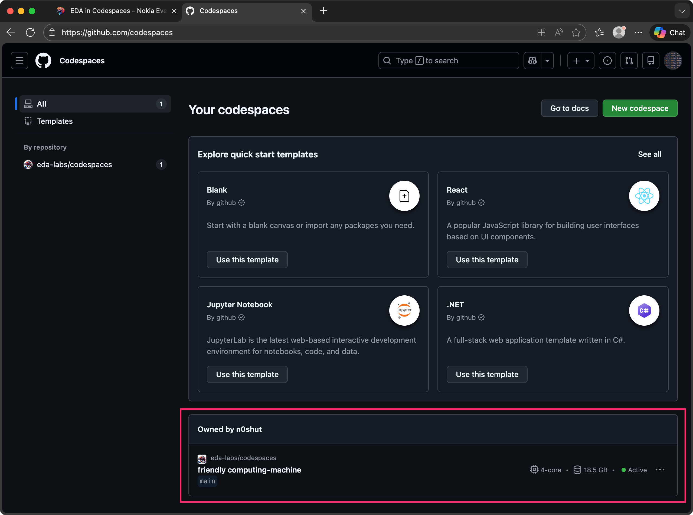Open Copilot chat icon in header
Screen dimensions: 693x515
(532, 61)
